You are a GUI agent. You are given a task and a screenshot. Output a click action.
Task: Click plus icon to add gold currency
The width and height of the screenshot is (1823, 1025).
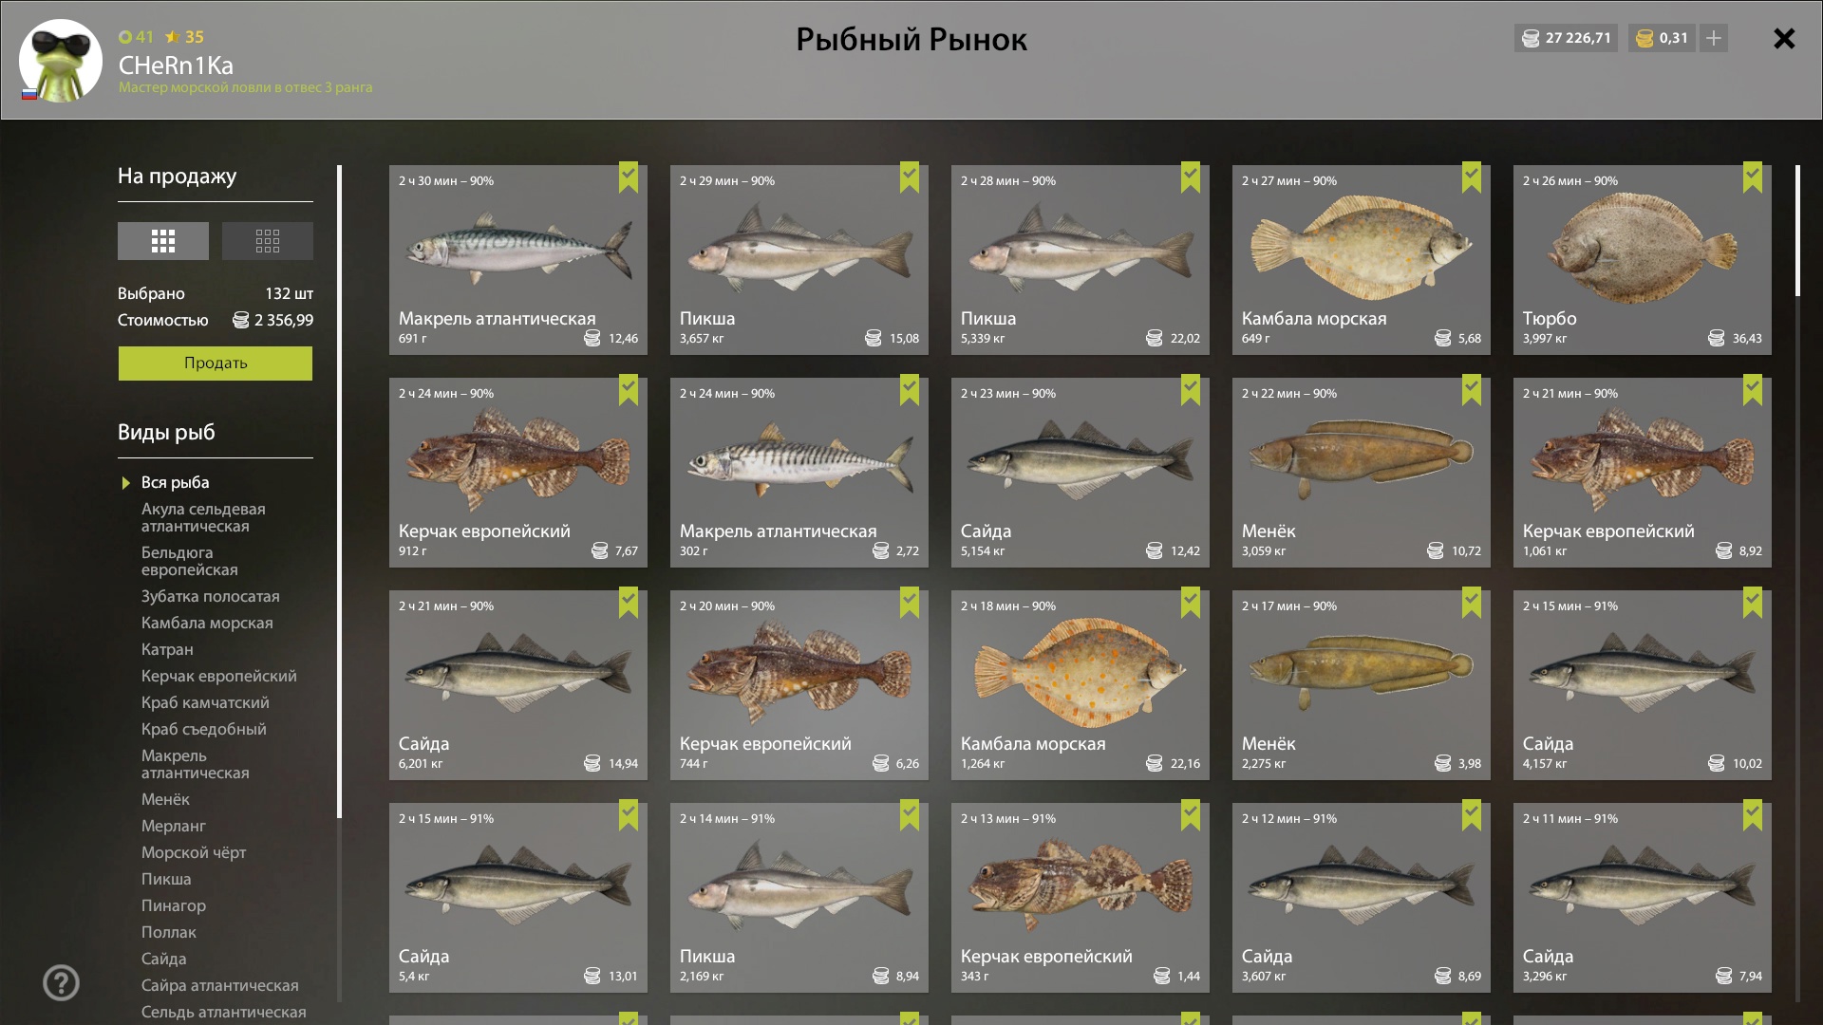[1713, 38]
